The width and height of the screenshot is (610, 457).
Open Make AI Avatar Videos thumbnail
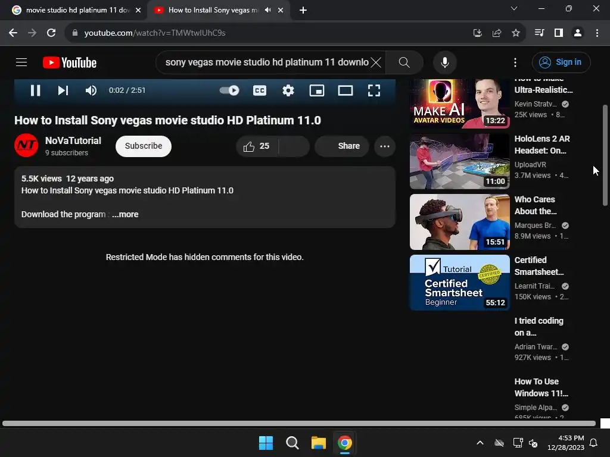point(459,104)
